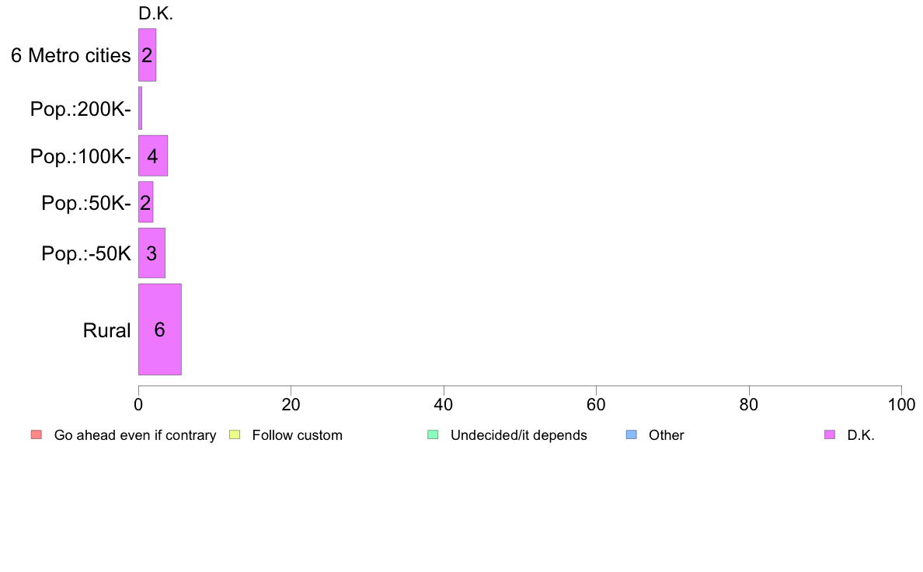Click the Go ahead even if contrary legend text
This screenshot has width=923, height=572.
135,435
